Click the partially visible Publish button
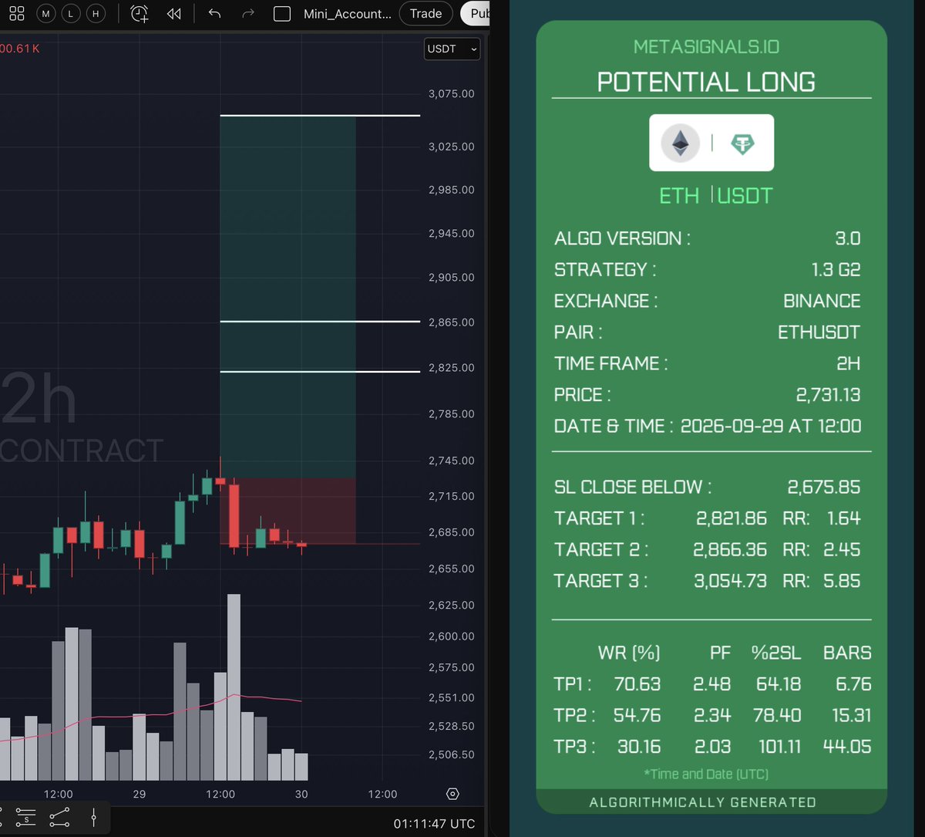 point(475,13)
